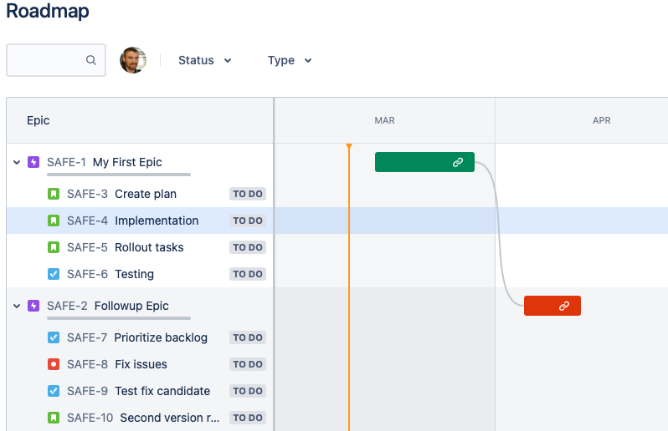The height and width of the screenshot is (431, 668).
Task: Click the link icon on red epic bar
Action: pyautogui.click(x=564, y=306)
